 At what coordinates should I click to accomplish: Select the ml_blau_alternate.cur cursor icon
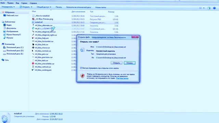[33, 25]
